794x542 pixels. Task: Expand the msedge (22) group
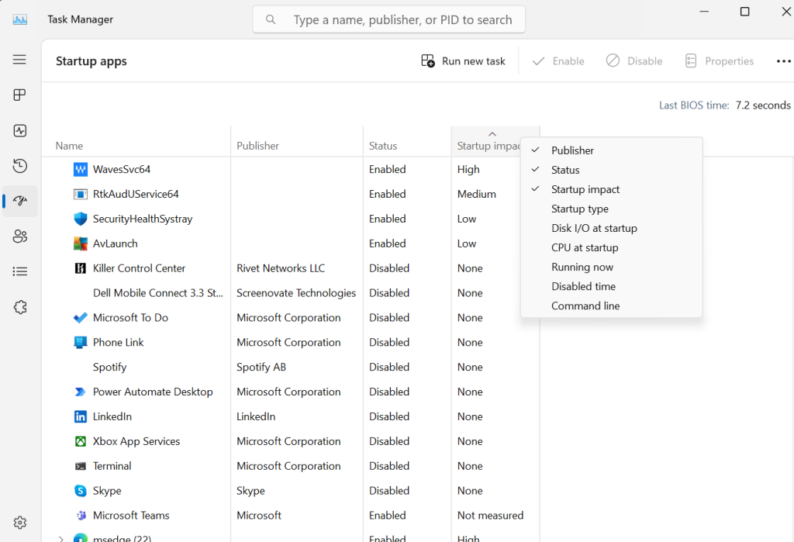(x=60, y=538)
